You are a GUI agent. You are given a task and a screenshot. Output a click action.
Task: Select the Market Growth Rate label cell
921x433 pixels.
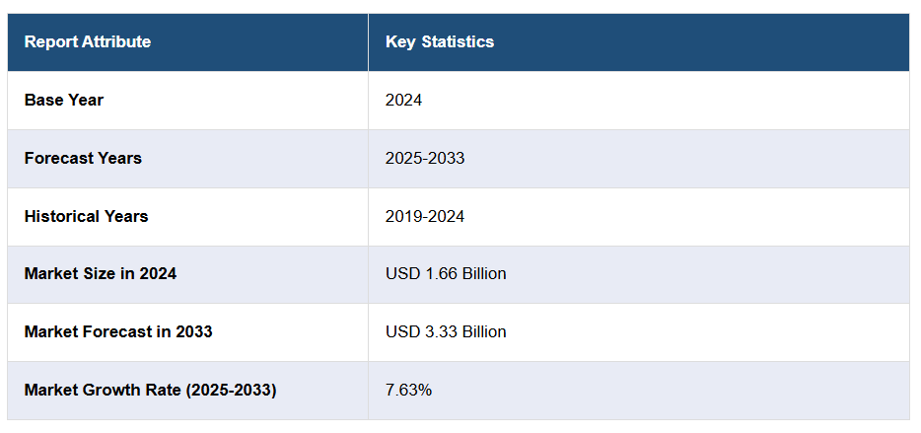(x=150, y=390)
